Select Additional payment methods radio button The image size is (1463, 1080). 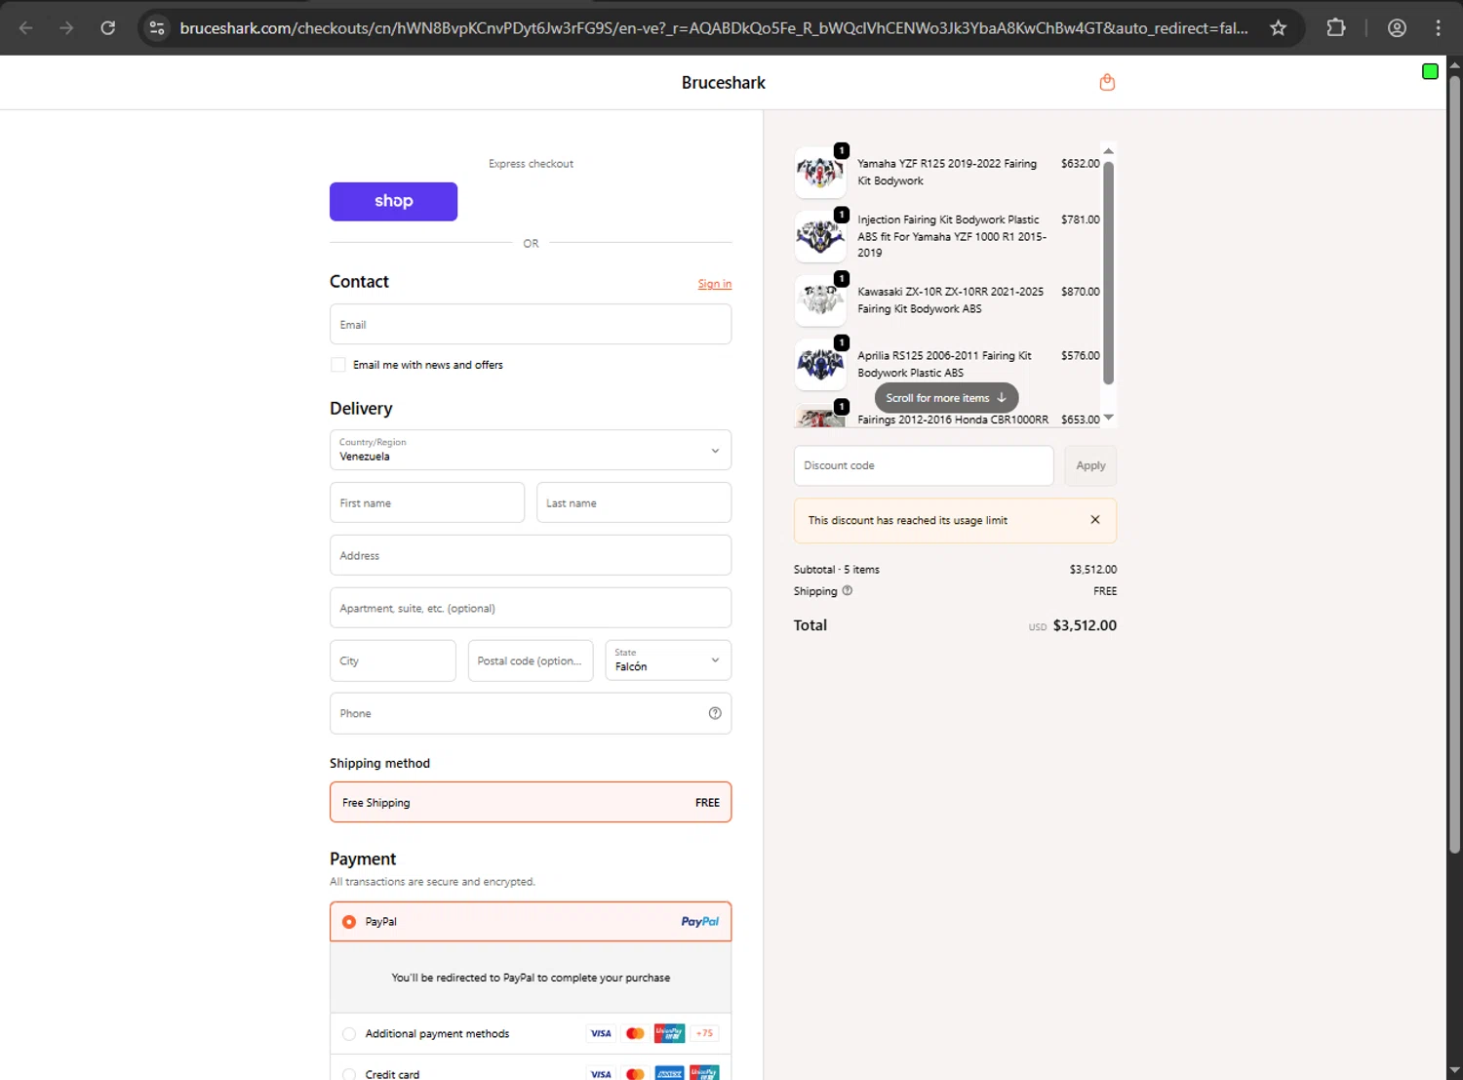pyautogui.click(x=349, y=1034)
